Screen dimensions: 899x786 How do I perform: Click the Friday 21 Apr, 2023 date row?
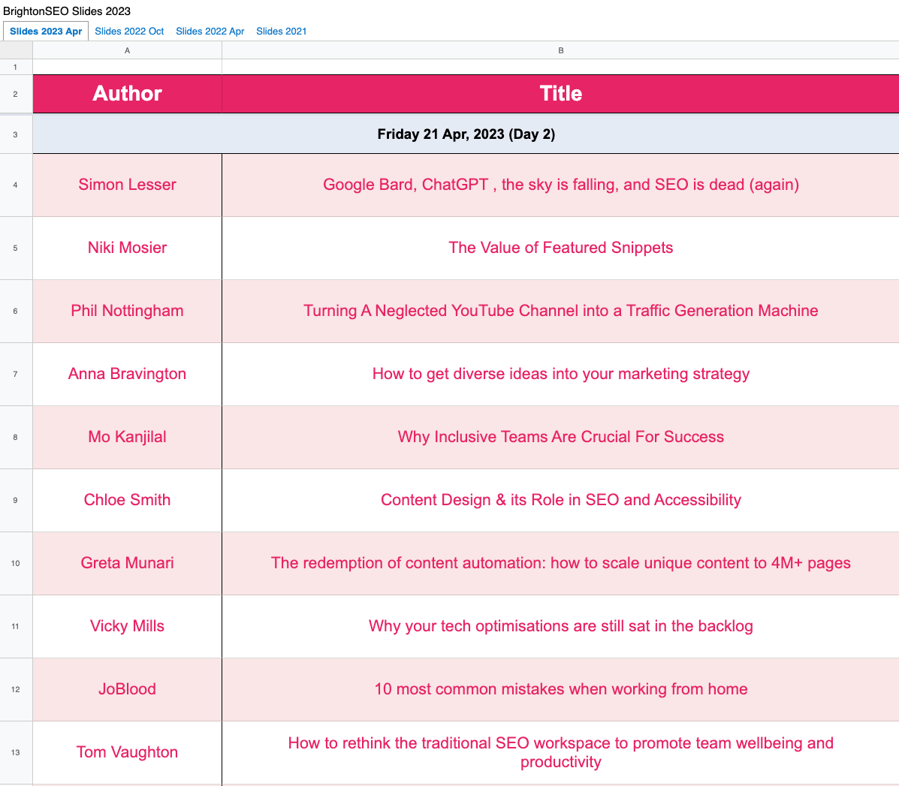(x=466, y=134)
